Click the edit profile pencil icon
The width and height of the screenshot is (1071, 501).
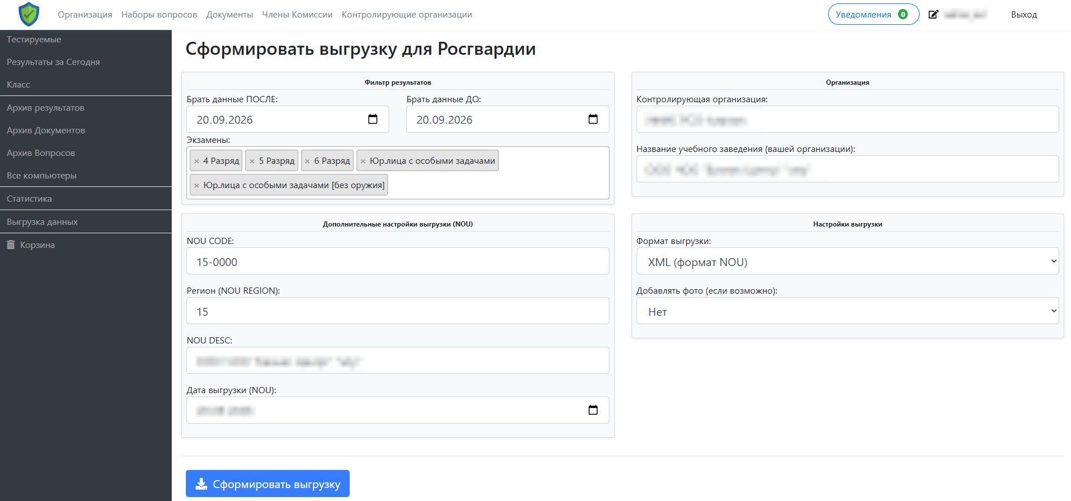(x=934, y=15)
